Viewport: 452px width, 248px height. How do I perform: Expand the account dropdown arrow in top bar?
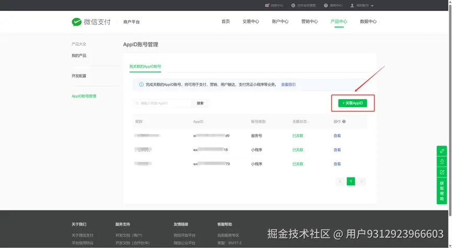coord(372,6)
